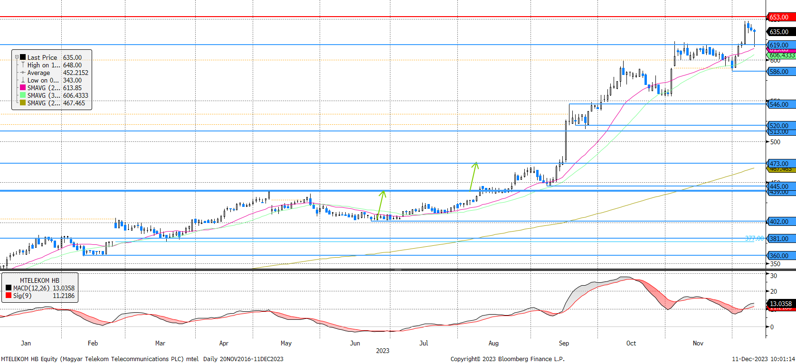Screen dimensions: 796x363
Task: Click the Jul label on time axis
Action: (424, 343)
